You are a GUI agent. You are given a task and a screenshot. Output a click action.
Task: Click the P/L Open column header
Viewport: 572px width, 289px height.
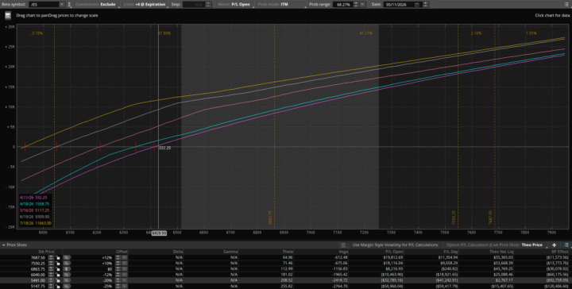(394, 252)
